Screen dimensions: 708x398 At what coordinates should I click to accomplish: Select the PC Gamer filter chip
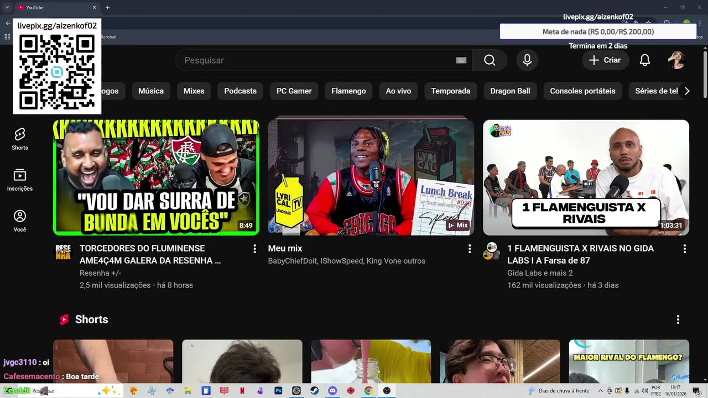click(x=294, y=91)
